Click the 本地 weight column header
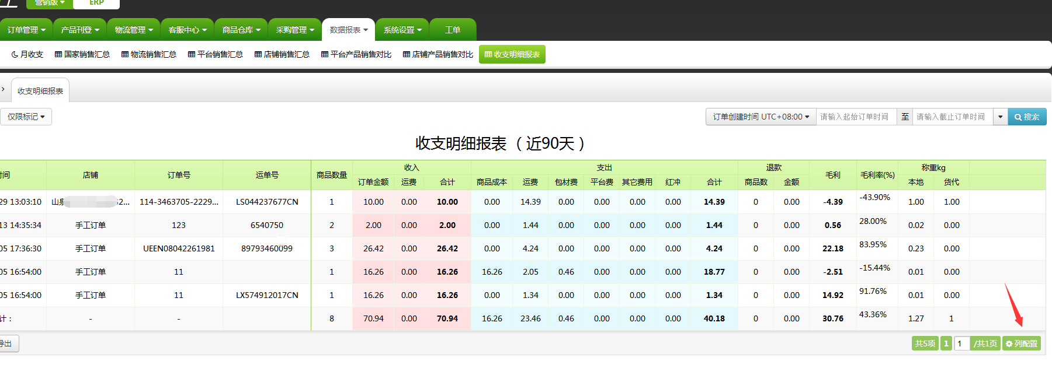This screenshot has height=382, width=1052. click(916, 183)
